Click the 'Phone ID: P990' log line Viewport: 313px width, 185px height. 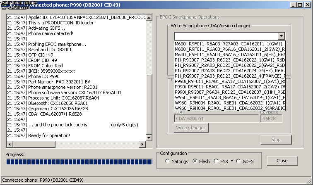click(33, 76)
